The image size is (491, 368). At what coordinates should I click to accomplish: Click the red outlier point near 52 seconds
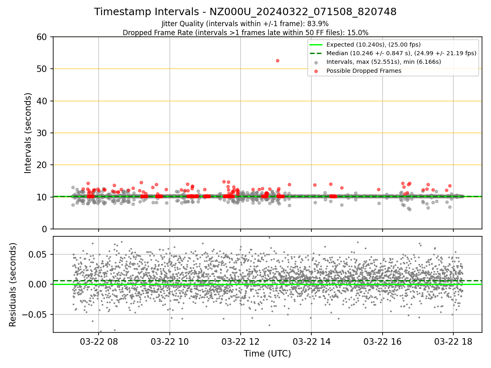(277, 61)
